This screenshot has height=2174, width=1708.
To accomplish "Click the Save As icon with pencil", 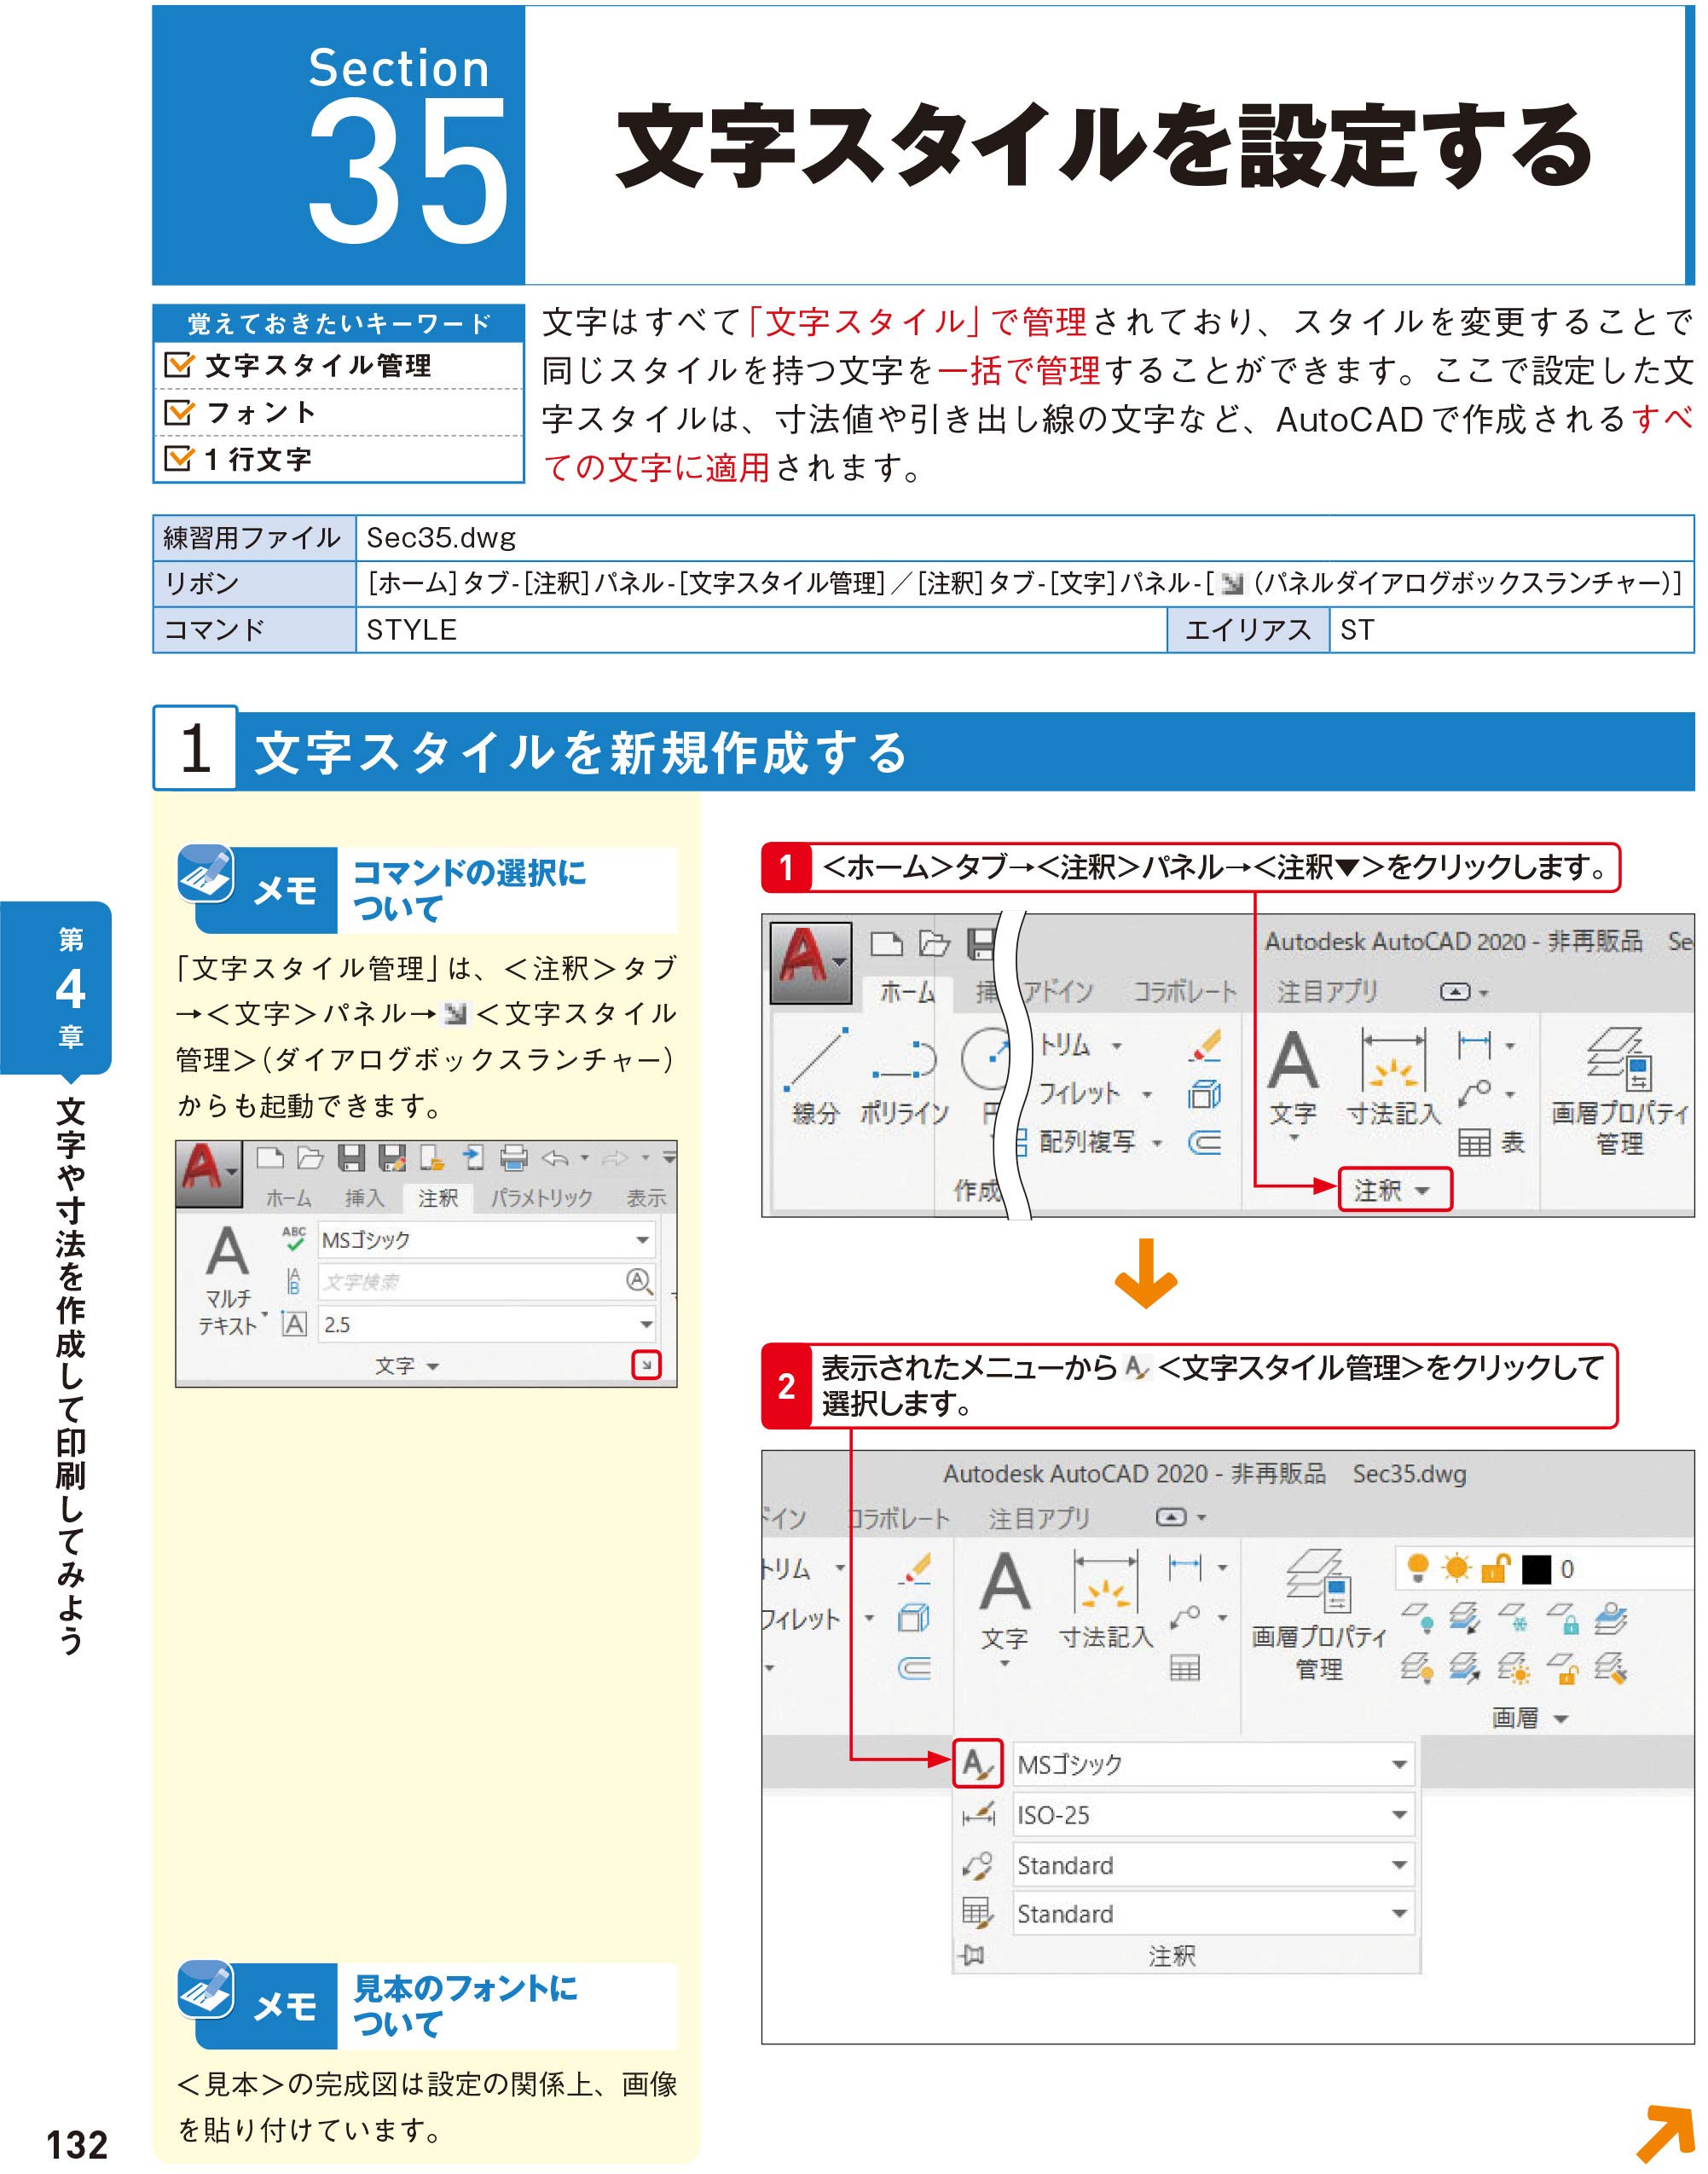I will [x=392, y=1158].
